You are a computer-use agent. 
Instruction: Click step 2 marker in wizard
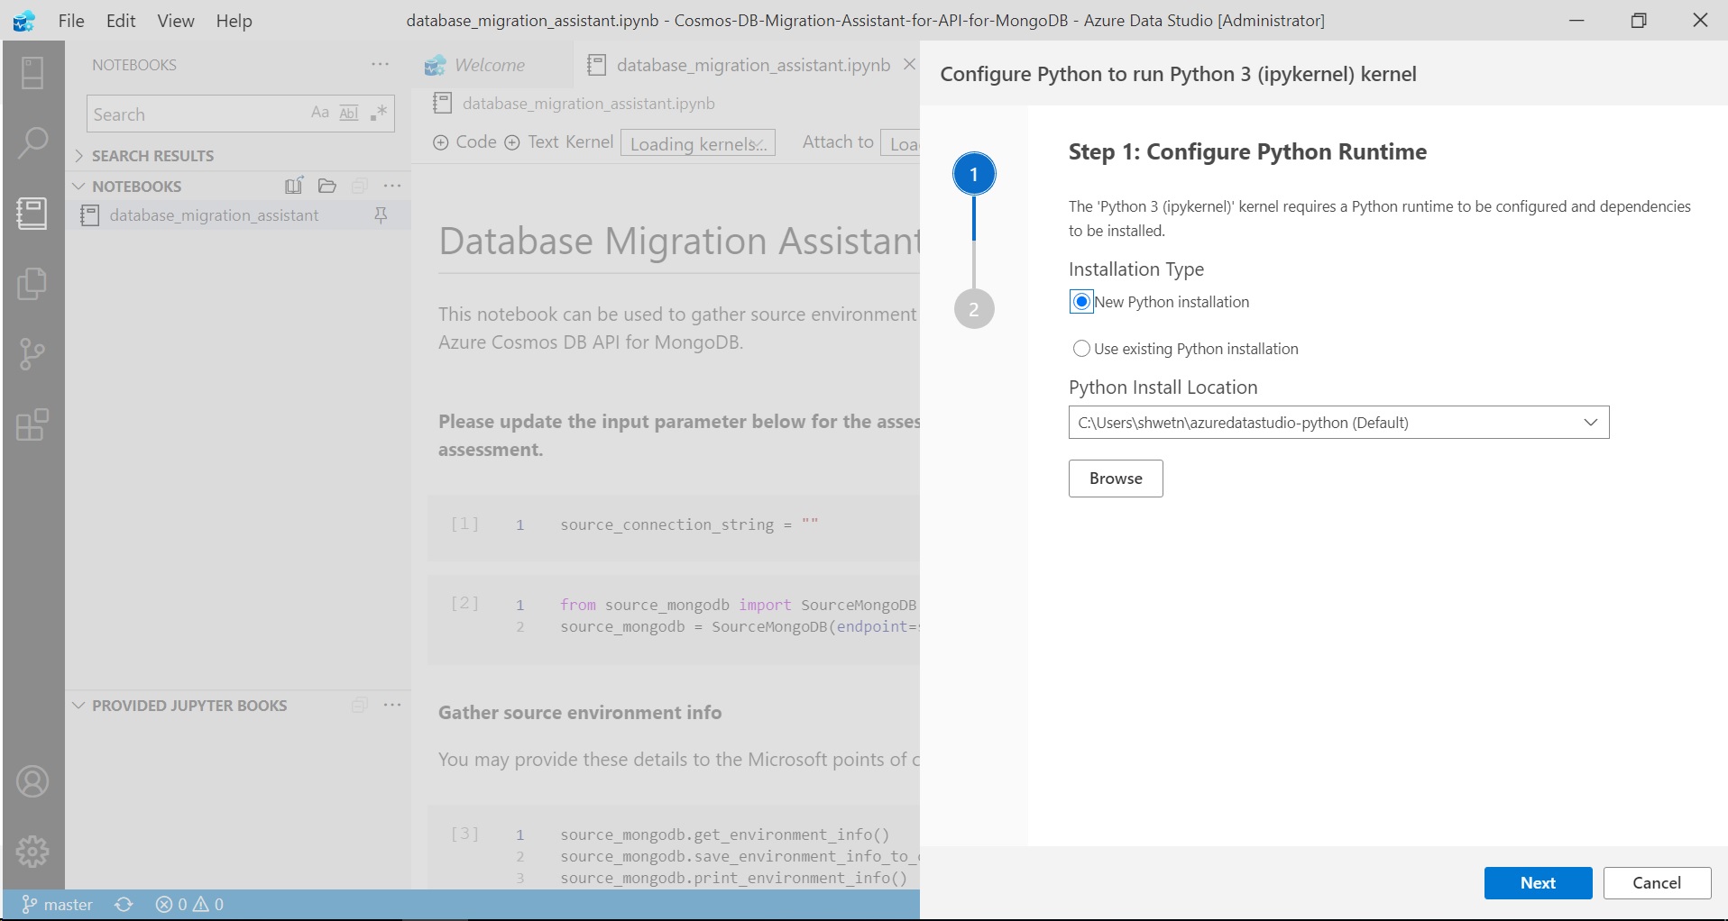(x=974, y=309)
